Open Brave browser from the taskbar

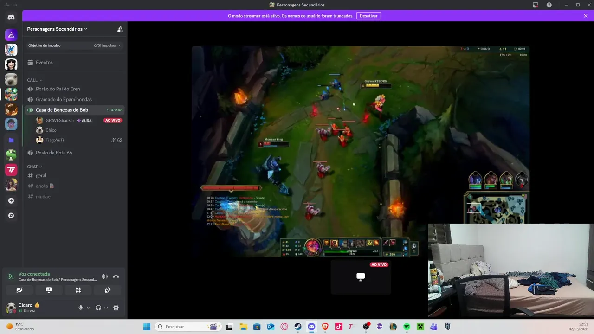tap(325, 327)
